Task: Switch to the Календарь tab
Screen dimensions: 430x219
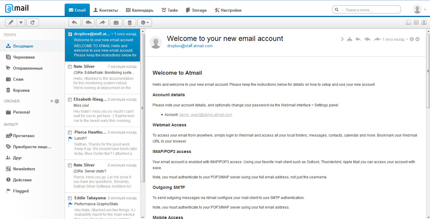Action: click(140, 10)
